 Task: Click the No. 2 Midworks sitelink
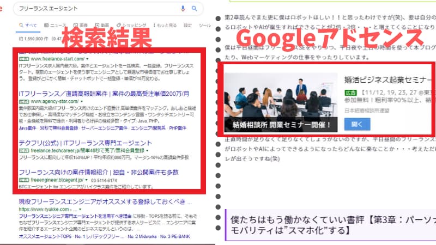[142, 236]
